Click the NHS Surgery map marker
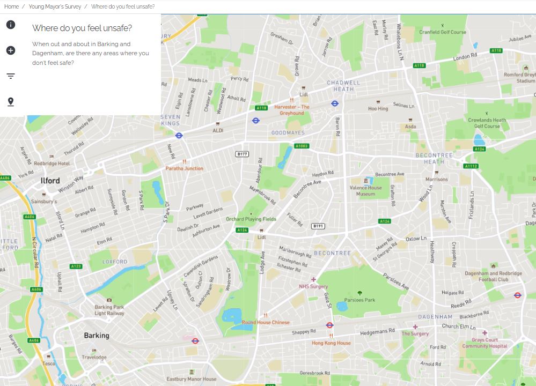Screen dimensions: 536x386 tap(313, 279)
